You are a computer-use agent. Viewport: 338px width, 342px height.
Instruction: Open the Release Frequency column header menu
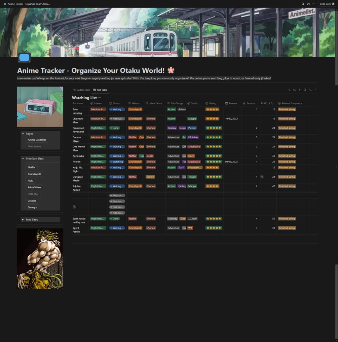pyautogui.click(x=290, y=103)
